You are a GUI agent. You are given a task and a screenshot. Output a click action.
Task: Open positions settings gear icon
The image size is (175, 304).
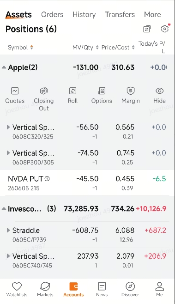(x=165, y=29)
